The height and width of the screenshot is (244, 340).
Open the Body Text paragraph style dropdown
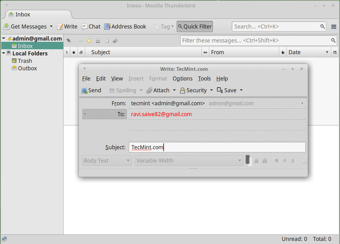(x=107, y=161)
